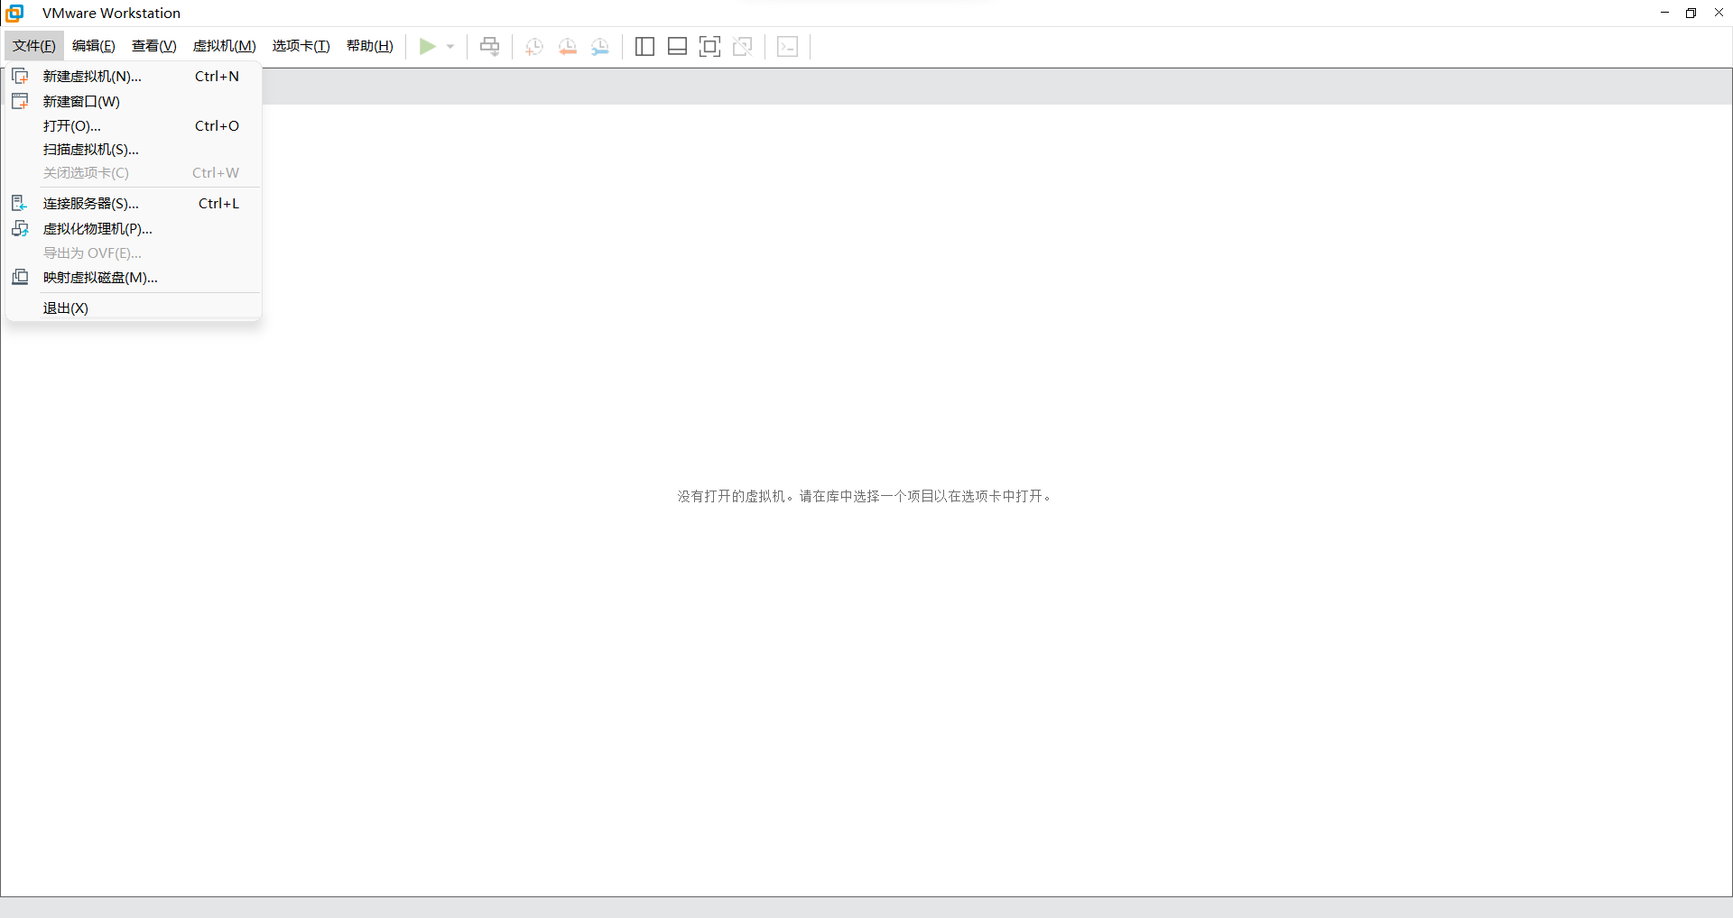
Task: Click the VMware Workstation window title text
Action: (111, 13)
